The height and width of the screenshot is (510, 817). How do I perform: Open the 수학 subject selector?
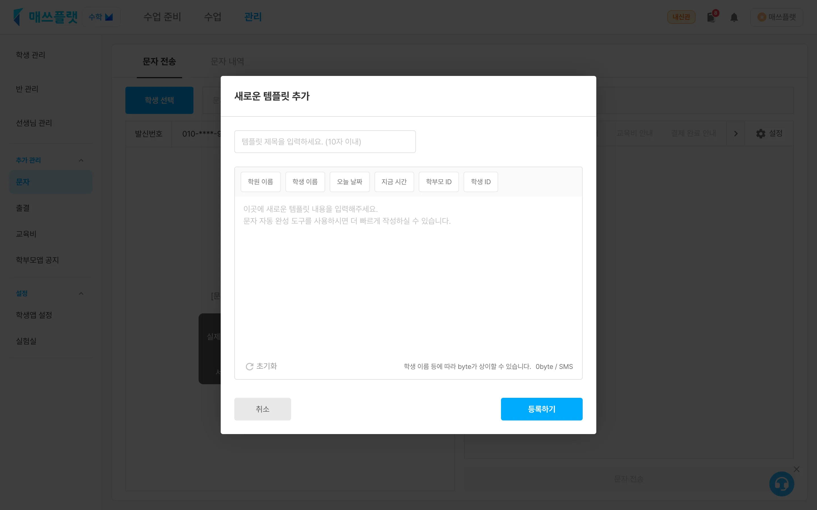101,17
